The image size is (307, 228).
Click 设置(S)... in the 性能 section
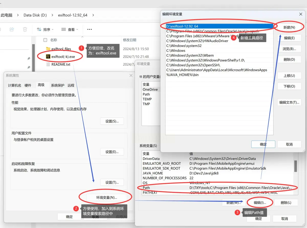112,121
